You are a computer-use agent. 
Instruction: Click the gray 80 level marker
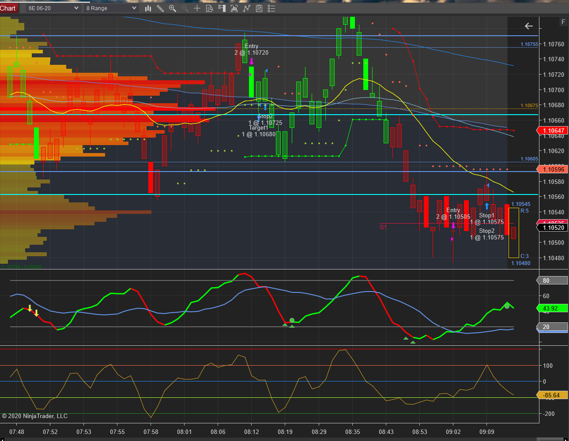point(552,280)
